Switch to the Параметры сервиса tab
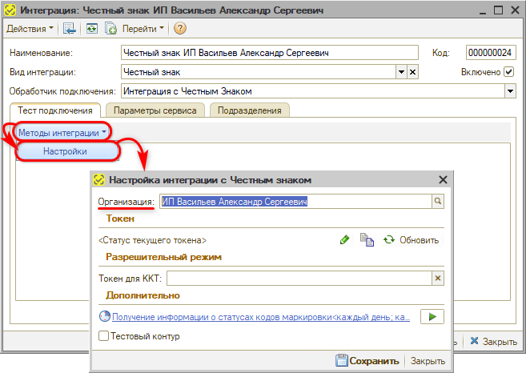This screenshot has width=526, height=373. click(x=155, y=110)
